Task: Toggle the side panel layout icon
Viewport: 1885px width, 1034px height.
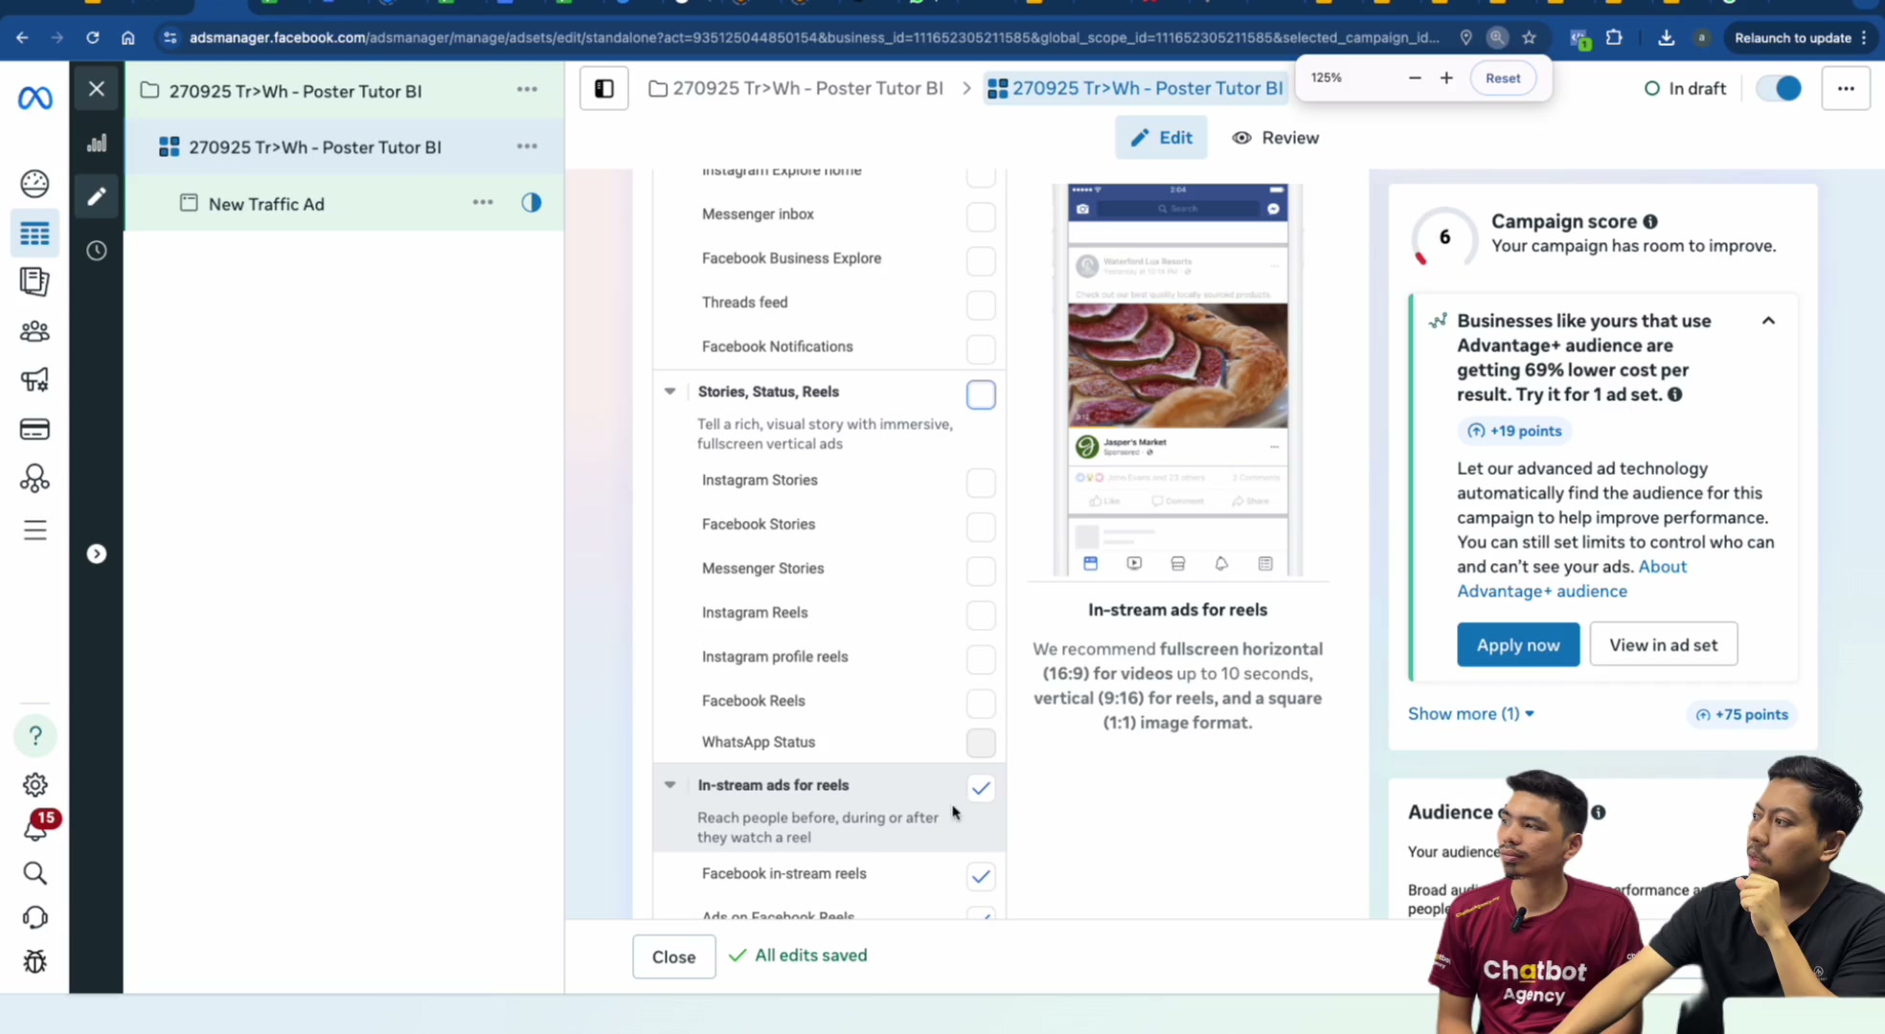Action: (604, 88)
